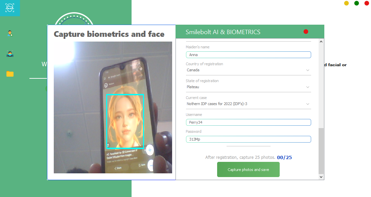371x197 pixels.
Task: Click the green window circle button
Action: [356, 3]
